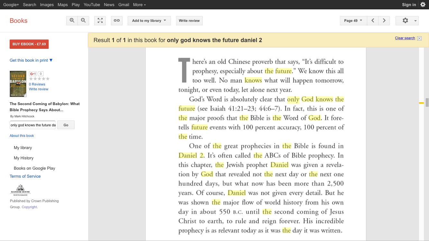Open Images in the top bar

pyautogui.click(x=47, y=4)
